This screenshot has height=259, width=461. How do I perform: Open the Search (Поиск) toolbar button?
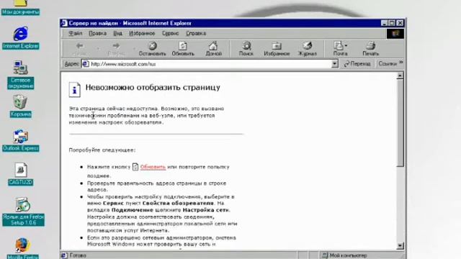click(x=246, y=49)
